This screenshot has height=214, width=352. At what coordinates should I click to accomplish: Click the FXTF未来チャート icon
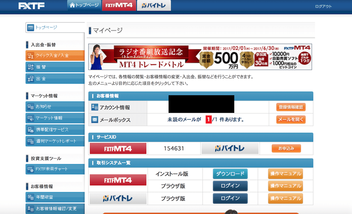[31, 169]
